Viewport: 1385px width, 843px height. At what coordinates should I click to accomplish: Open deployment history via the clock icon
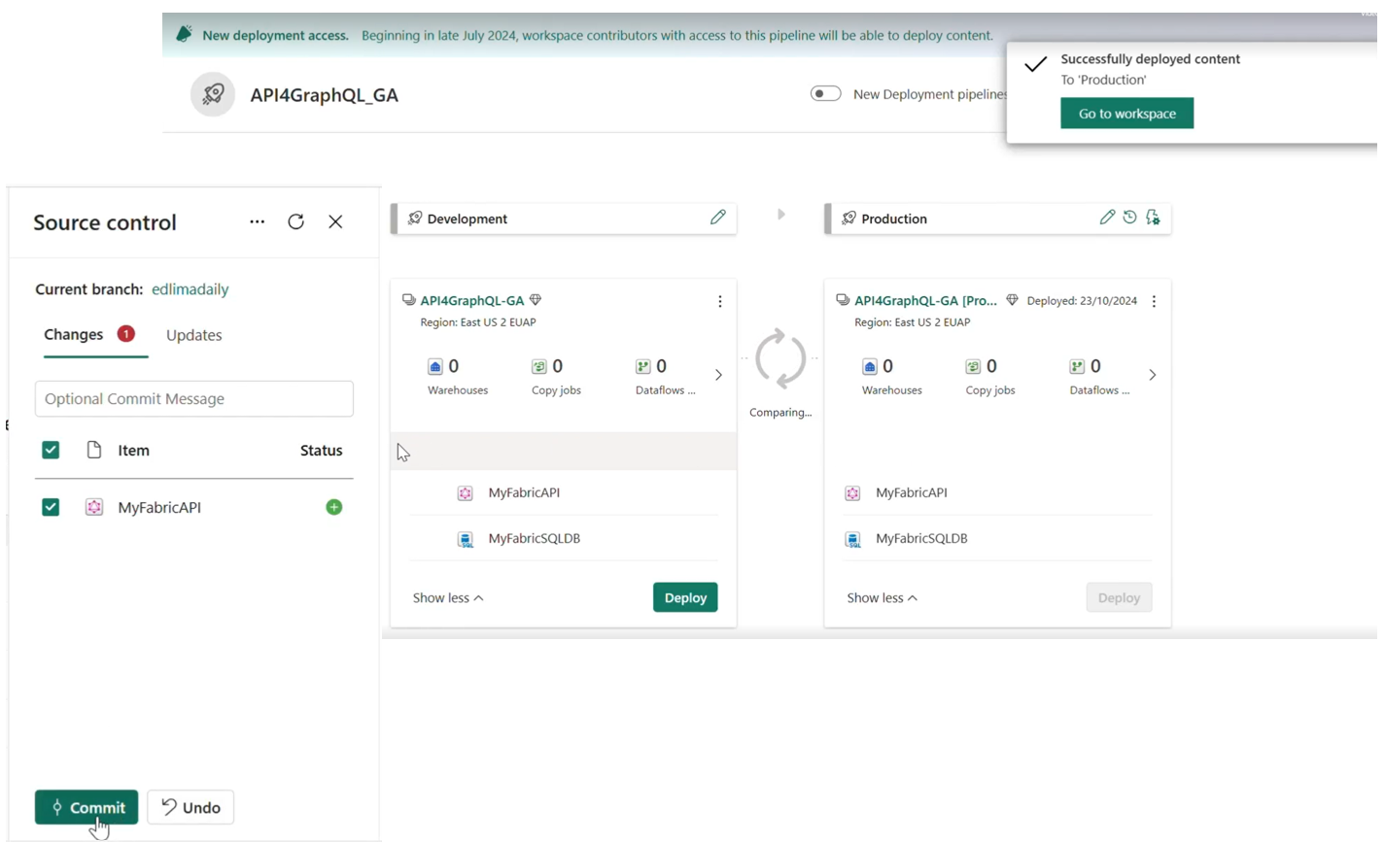tap(1129, 217)
